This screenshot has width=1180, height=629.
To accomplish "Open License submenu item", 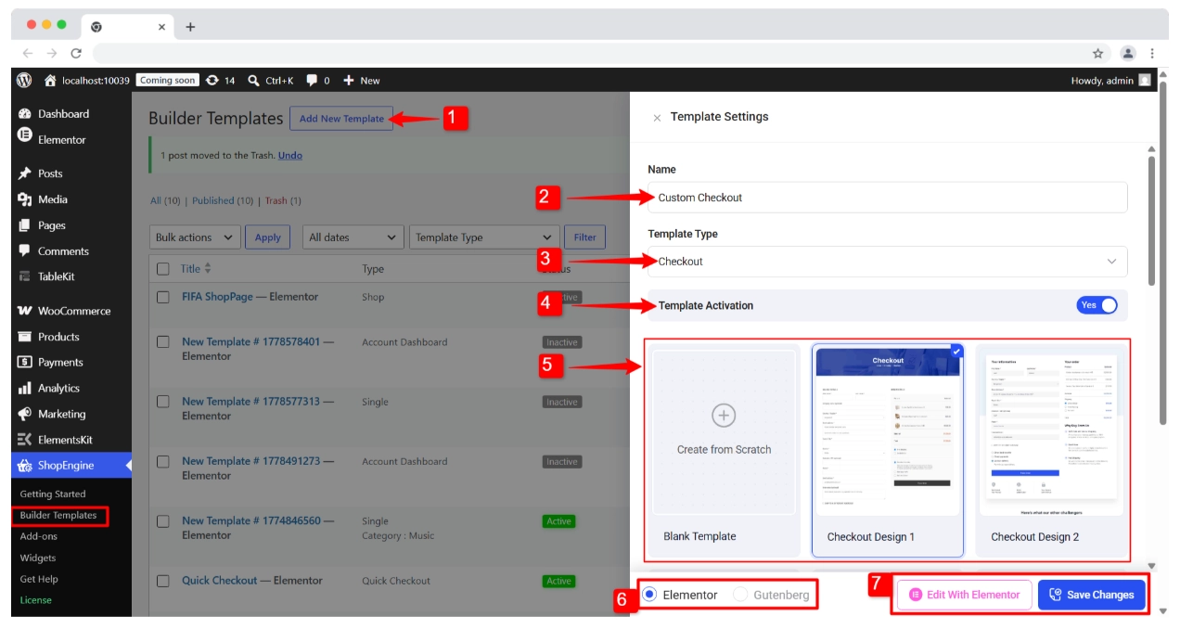I will click(x=36, y=600).
